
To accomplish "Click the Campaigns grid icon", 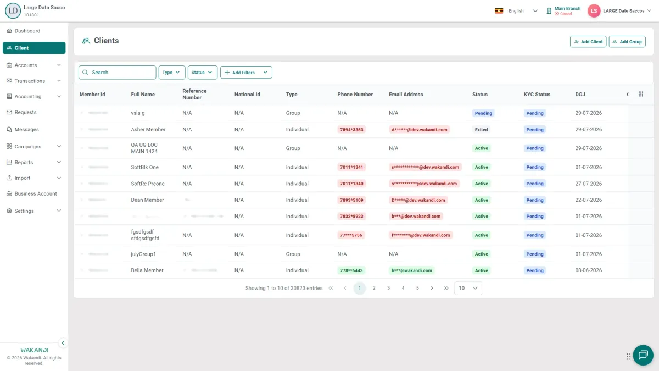I will [x=9, y=147].
